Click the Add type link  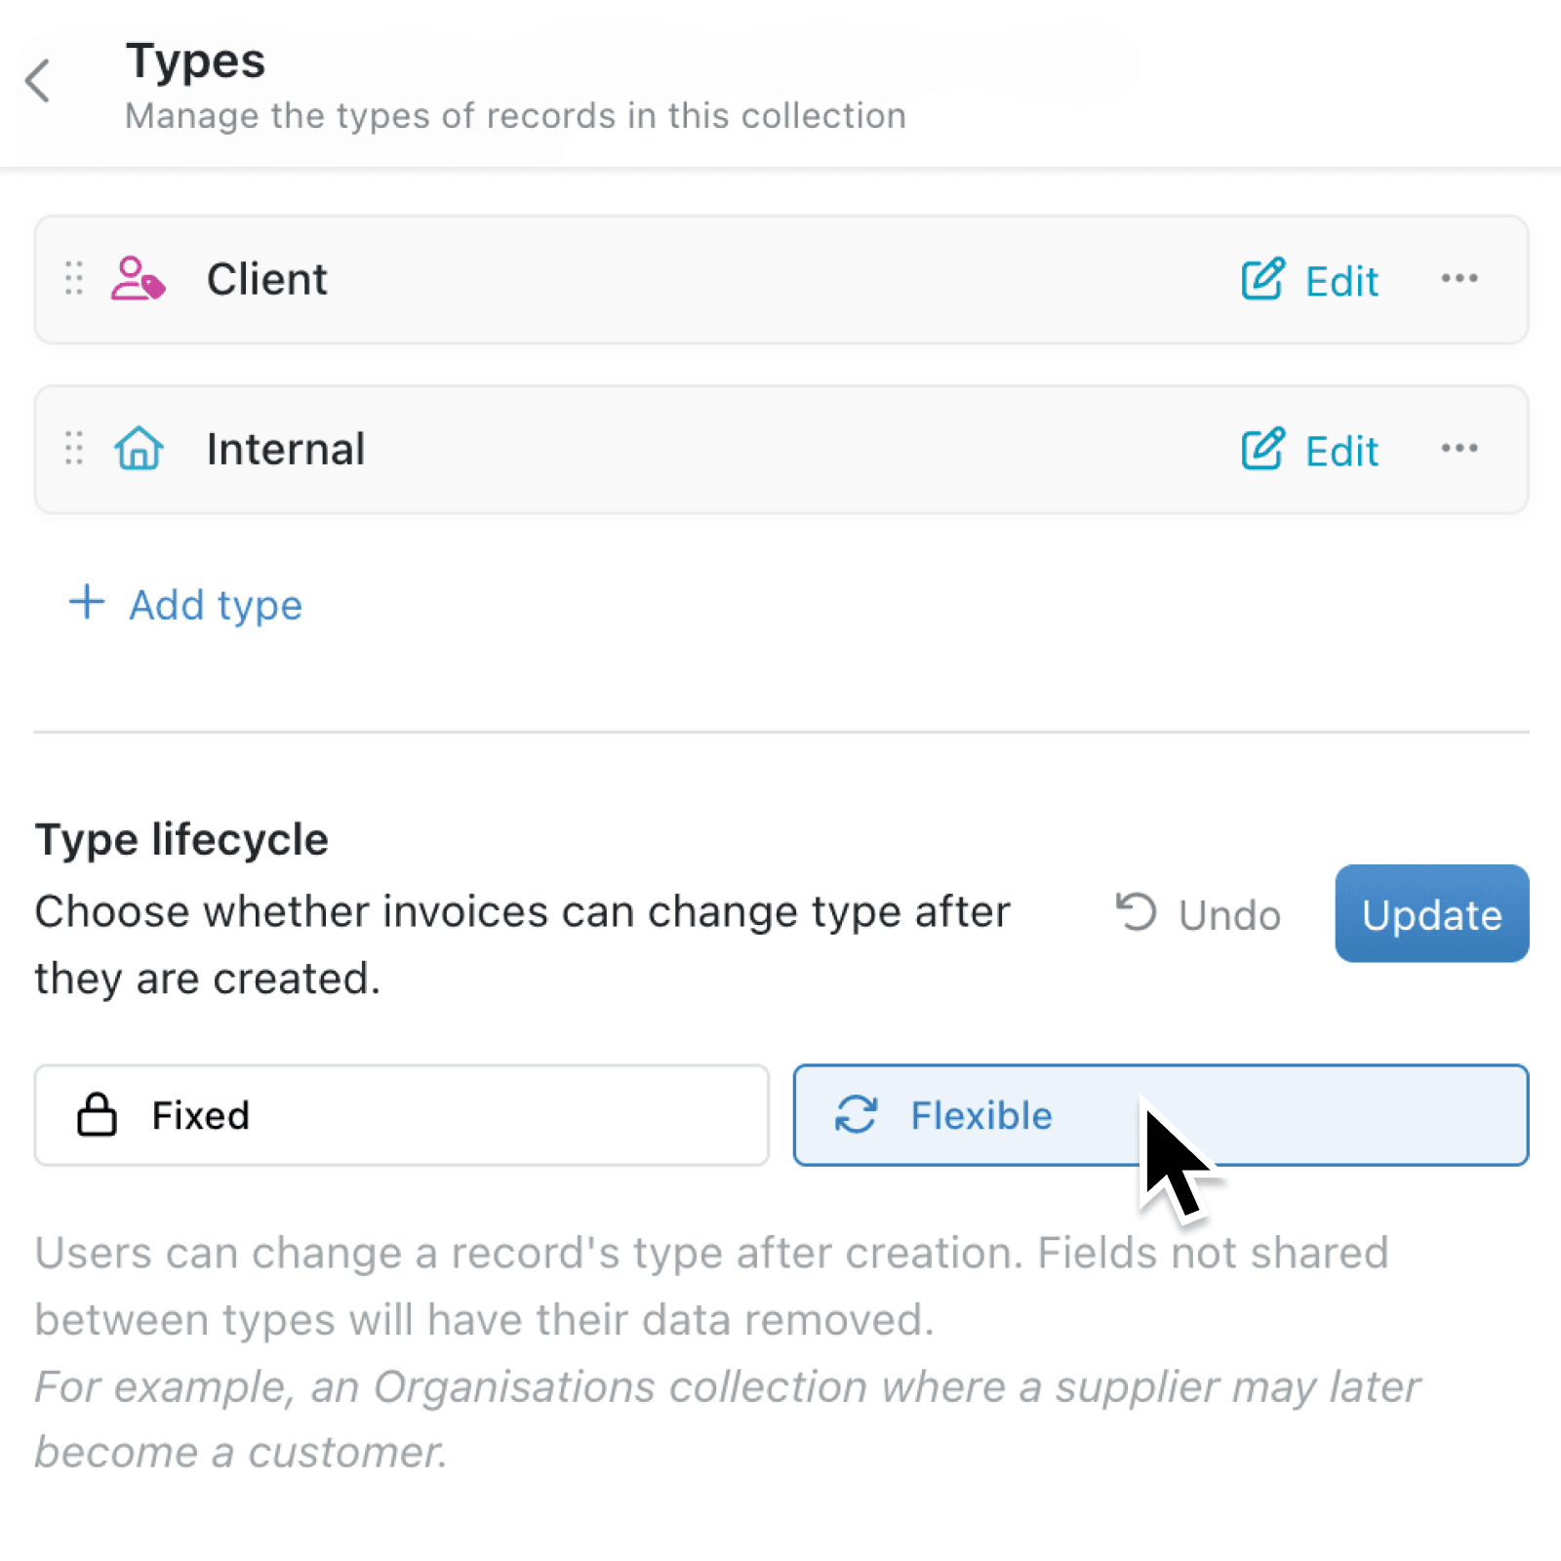[215, 605]
